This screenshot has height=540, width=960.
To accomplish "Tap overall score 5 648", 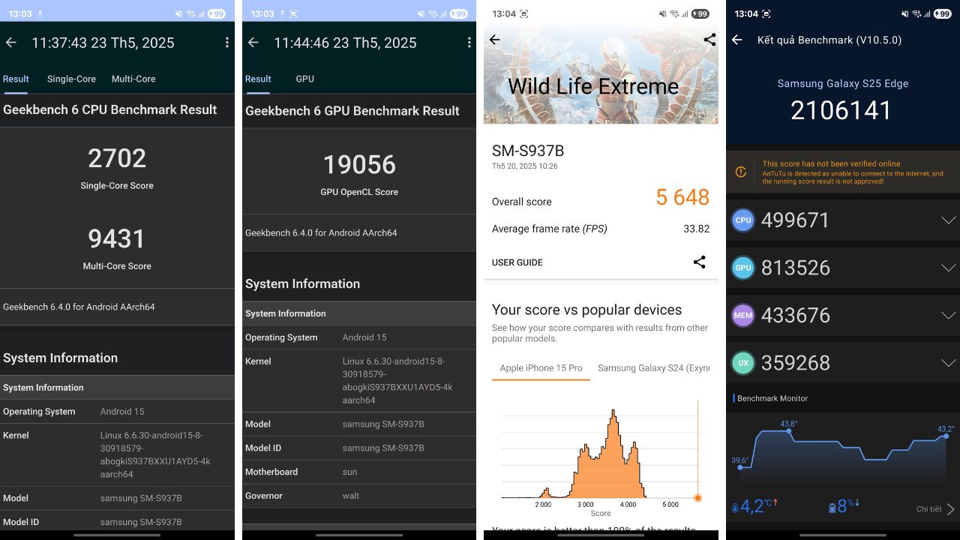I will [682, 197].
